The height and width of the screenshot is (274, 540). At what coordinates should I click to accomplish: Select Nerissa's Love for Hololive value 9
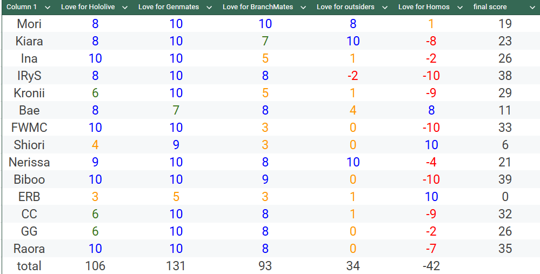coord(95,162)
